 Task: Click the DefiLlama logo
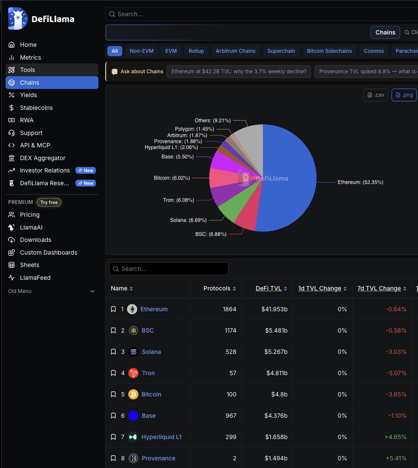pos(41,18)
